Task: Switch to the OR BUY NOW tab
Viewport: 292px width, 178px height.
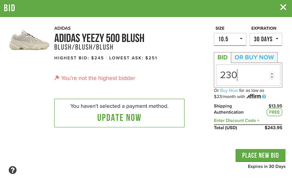Action: click(x=254, y=57)
